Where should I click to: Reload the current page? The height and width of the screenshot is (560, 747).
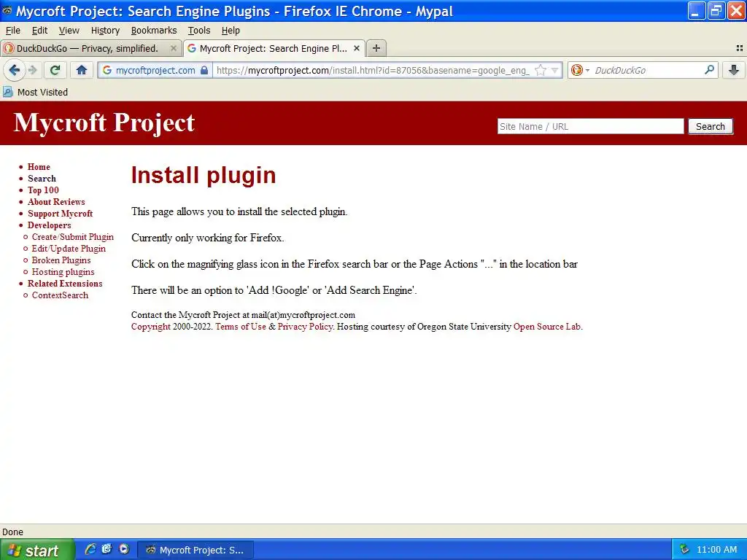tap(55, 71)
